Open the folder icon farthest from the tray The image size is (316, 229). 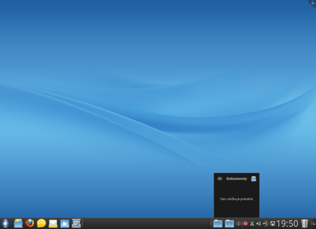point(217,223)
